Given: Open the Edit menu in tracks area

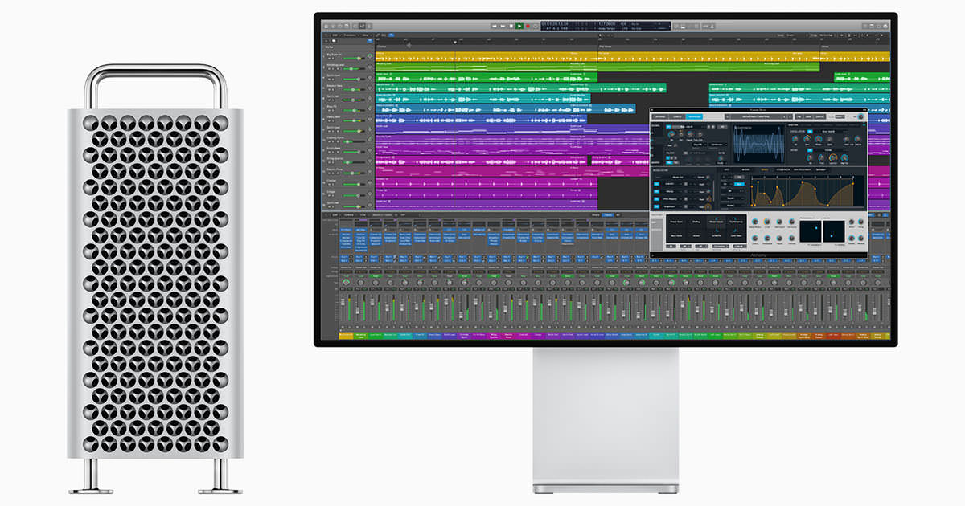Looking at the screenshot, I should 335,35.
